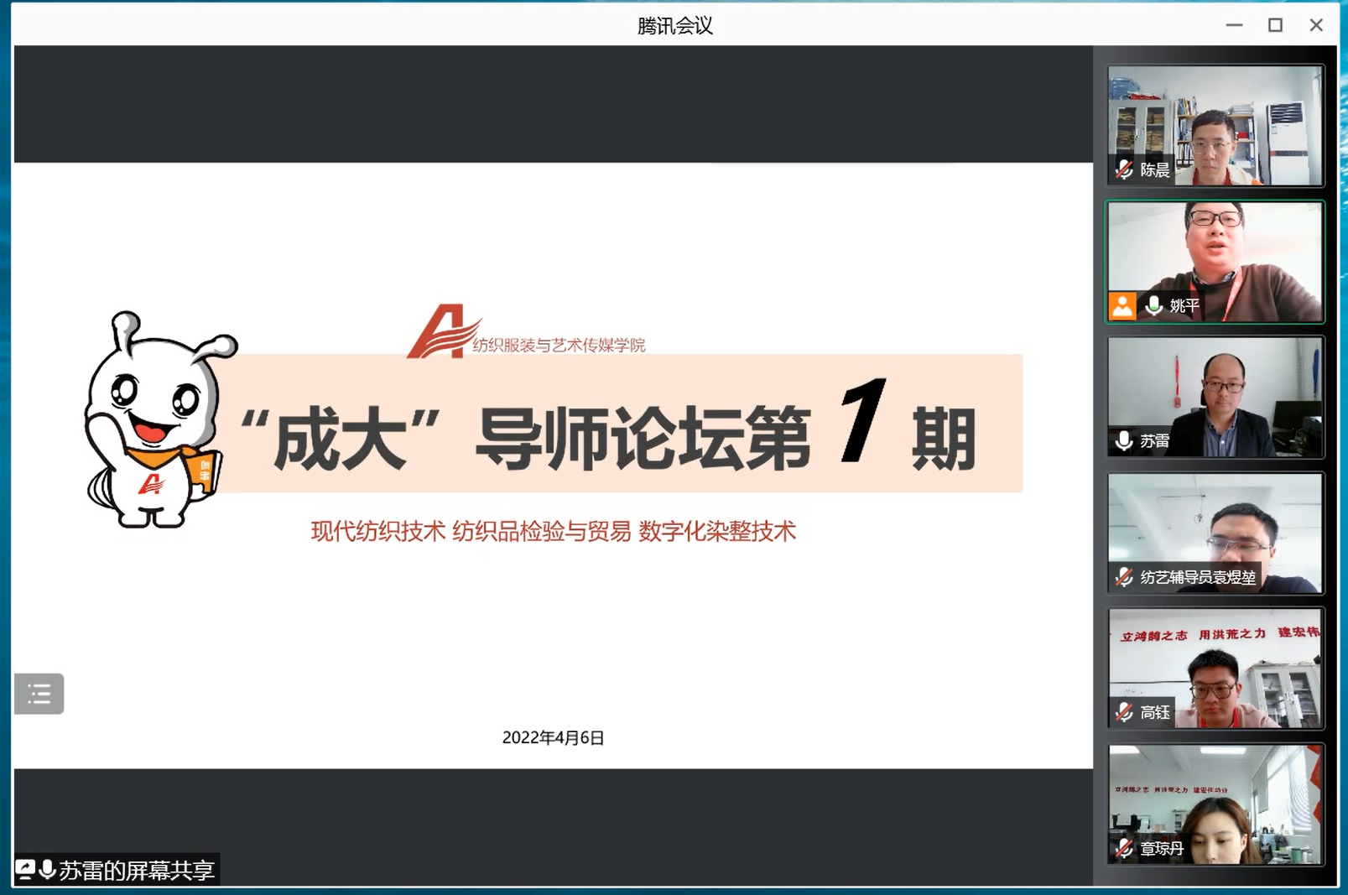Image resolution: width=1348 pixels, height=895 pixels.
Task: Select 高钰's video thumbnail
Action: point(1215,669)
